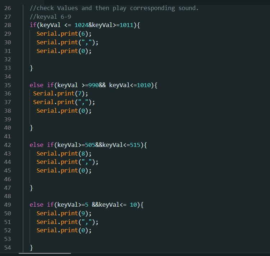Click line number 49 in the gutter

click(8, 205)
